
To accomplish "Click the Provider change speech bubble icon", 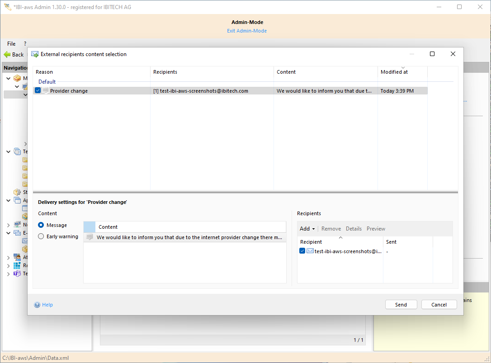I will tap(46, 91).
